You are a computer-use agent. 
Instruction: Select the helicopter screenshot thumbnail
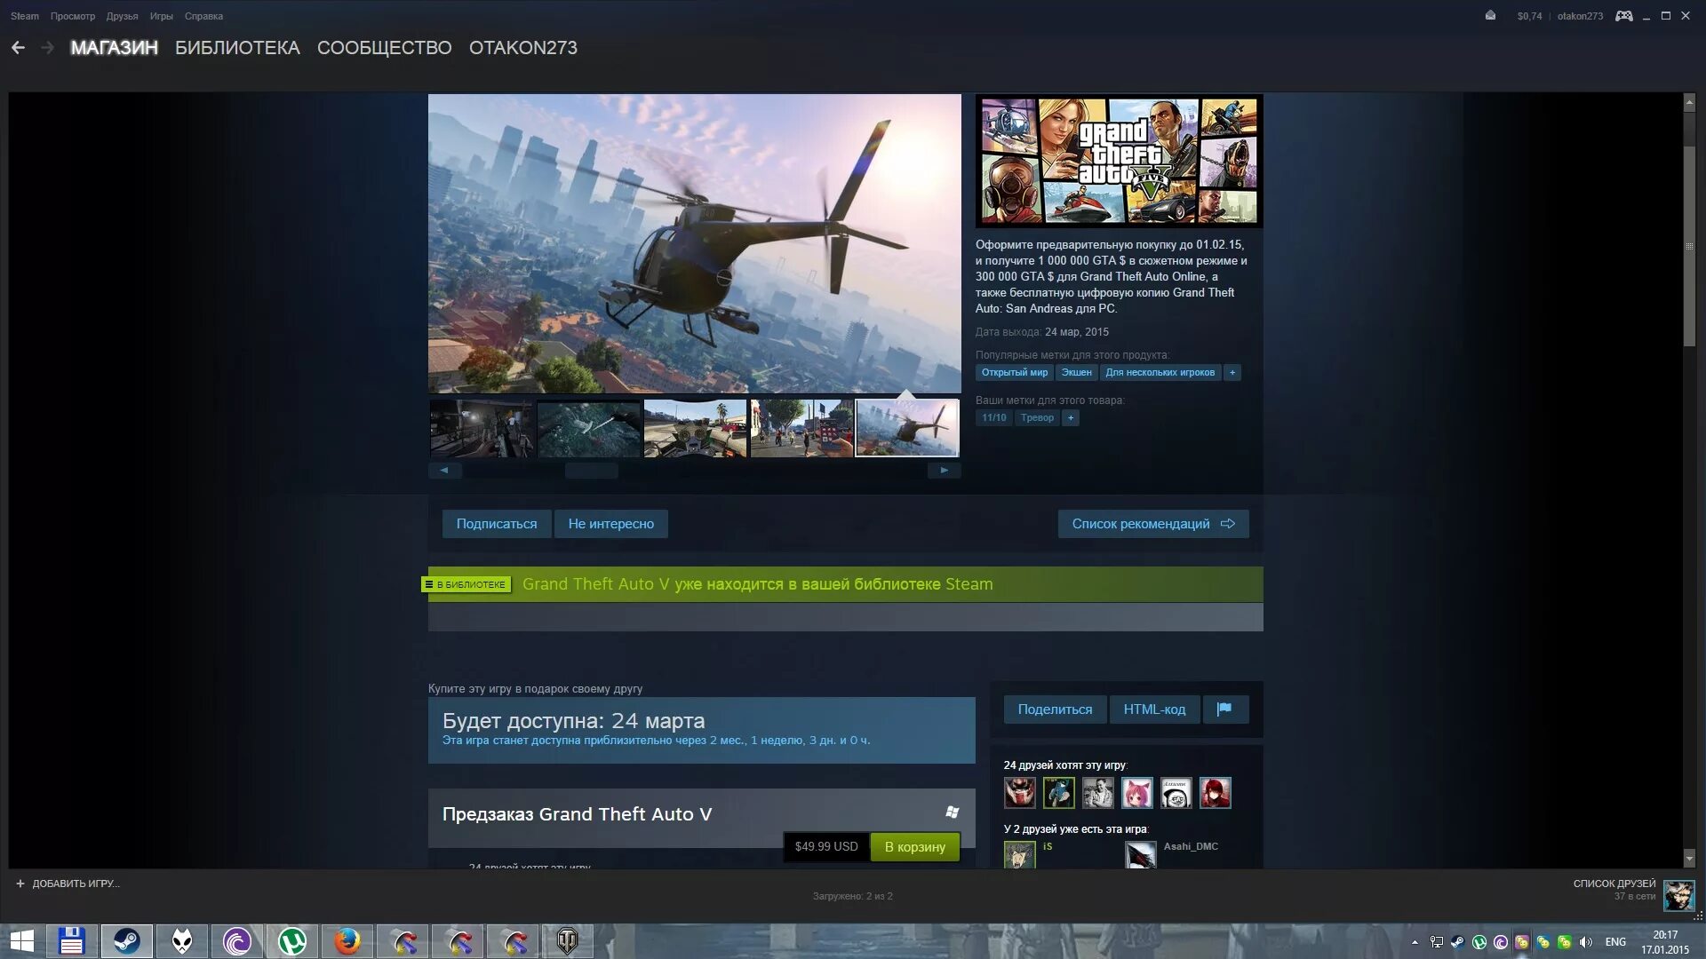pyautogui.click(x=906, y=428)
